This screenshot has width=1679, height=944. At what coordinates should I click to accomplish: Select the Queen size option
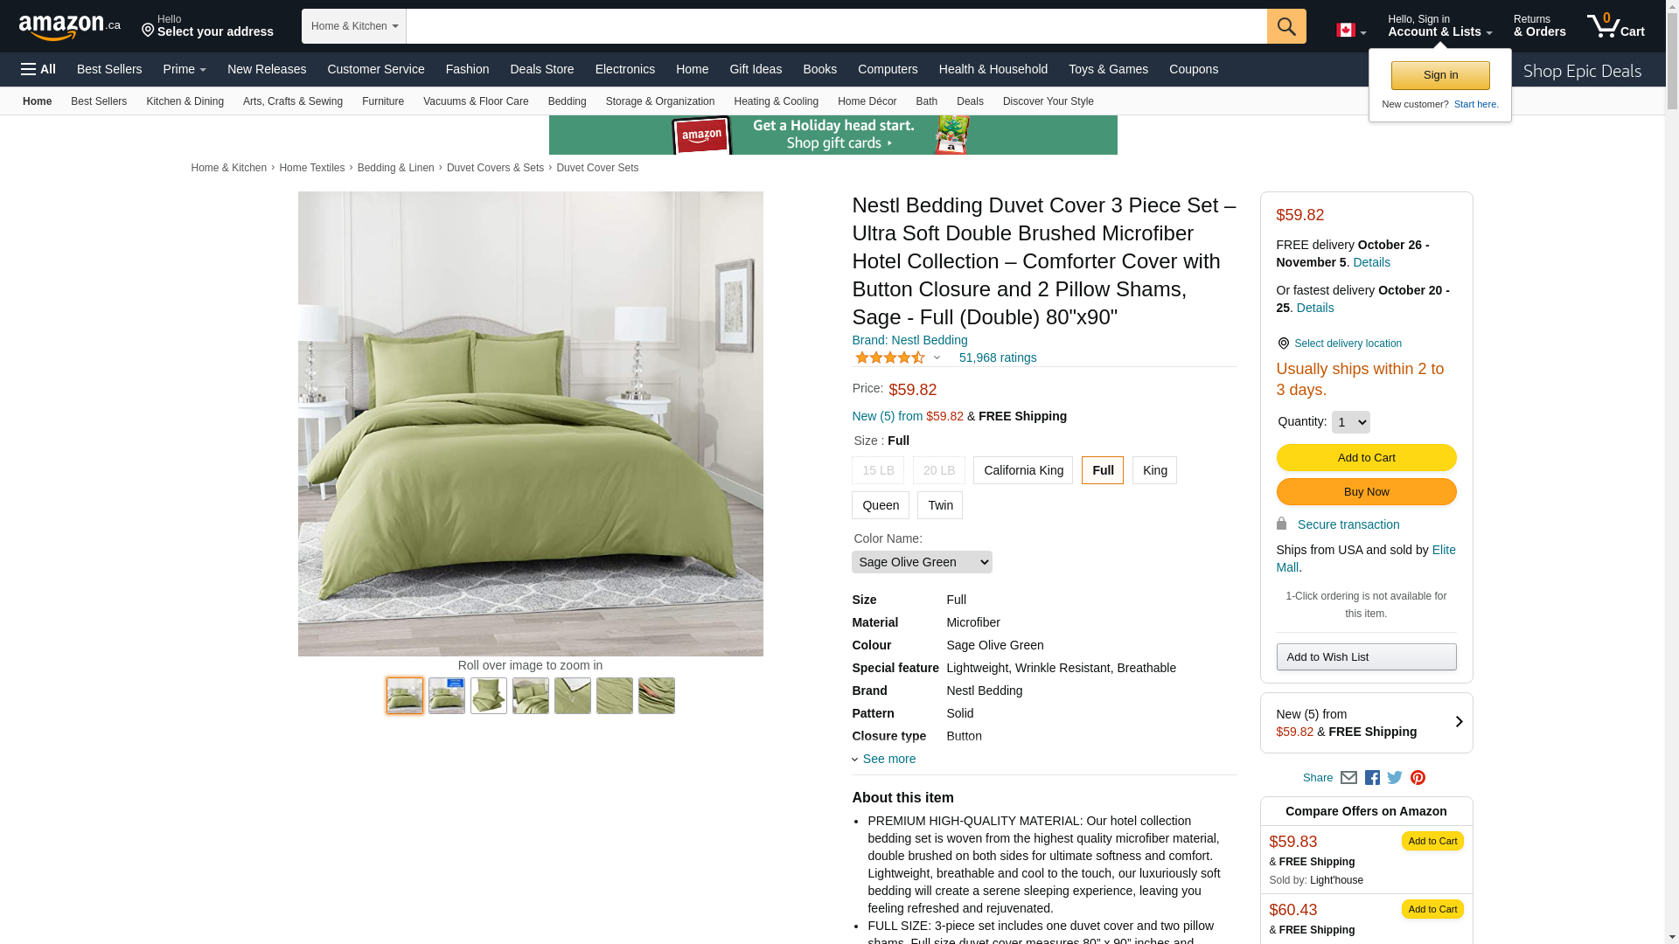click(x=881, y=505)
